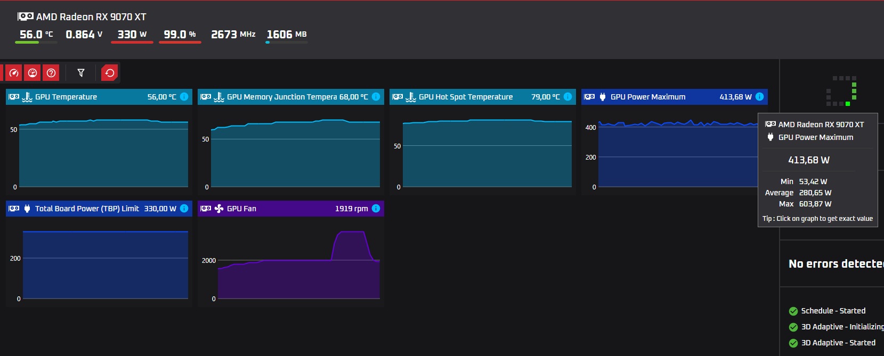Show info for GPU Temperature graph
884x356 pixels.
click(184, 96)
